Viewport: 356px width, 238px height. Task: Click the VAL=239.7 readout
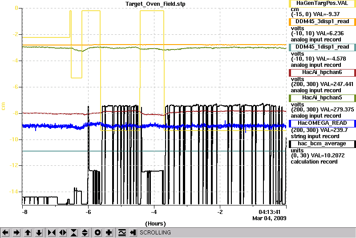[334, 130]
